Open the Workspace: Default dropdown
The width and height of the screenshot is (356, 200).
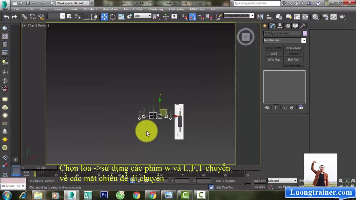pos(73,3)
